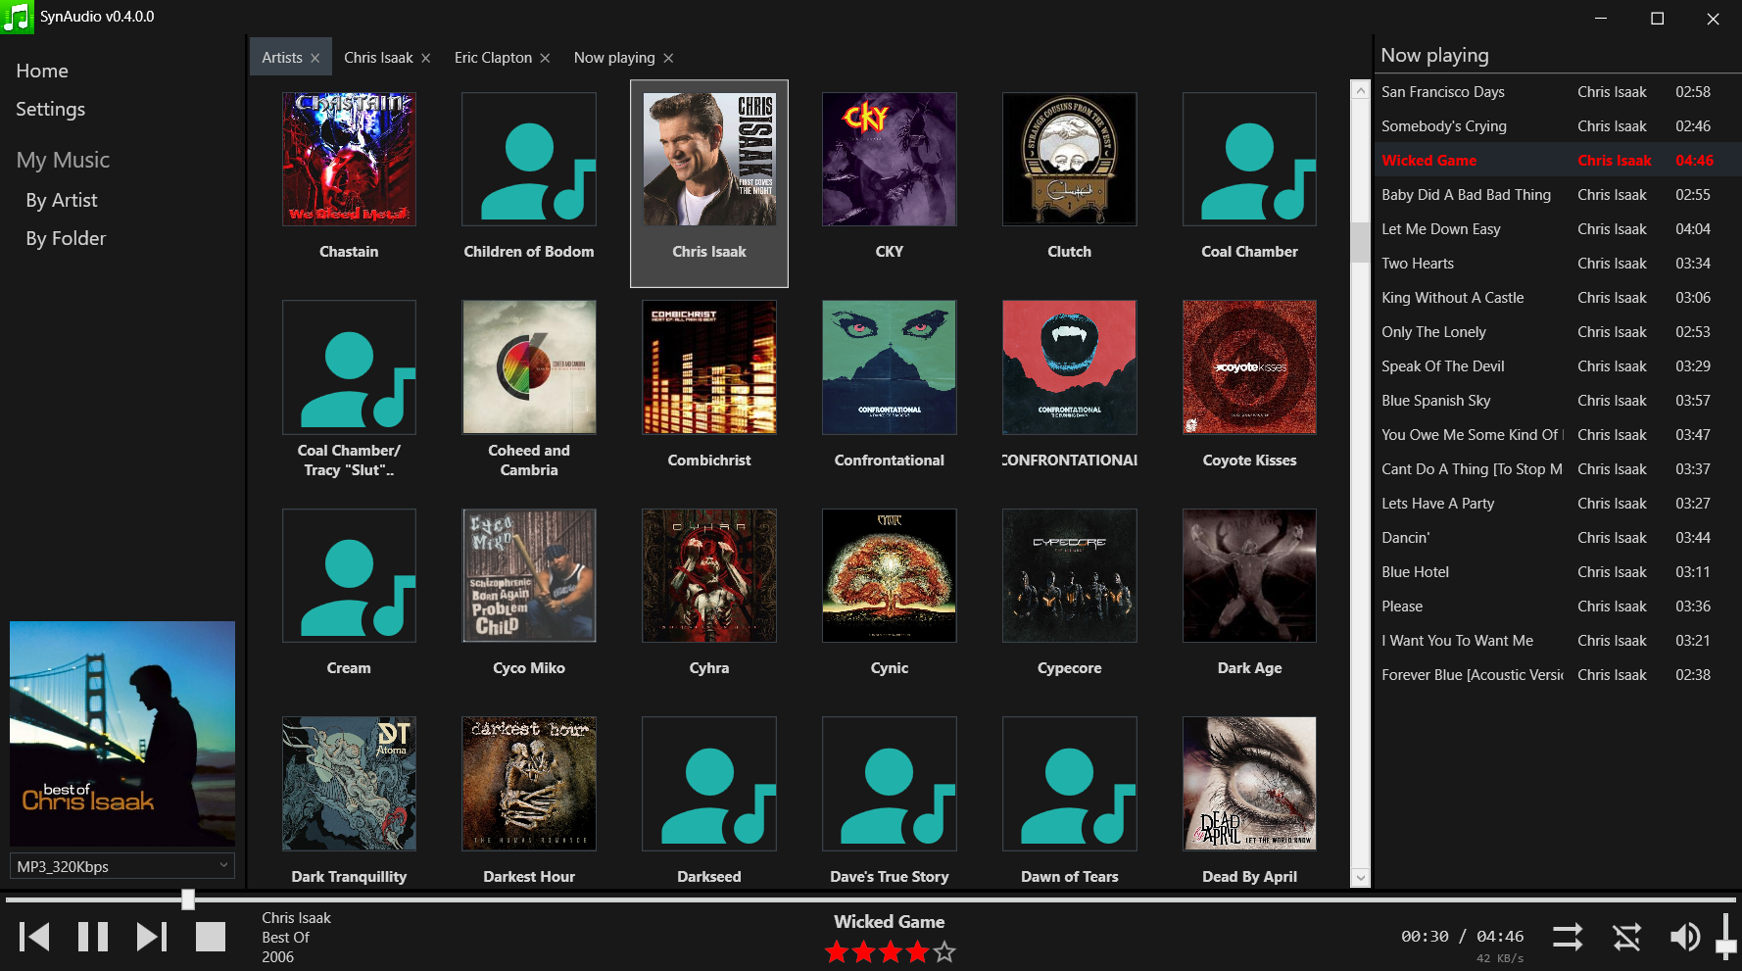Open the Dead By April cover
Viewport: 1742px width, 971px height.
point(1250,784)
